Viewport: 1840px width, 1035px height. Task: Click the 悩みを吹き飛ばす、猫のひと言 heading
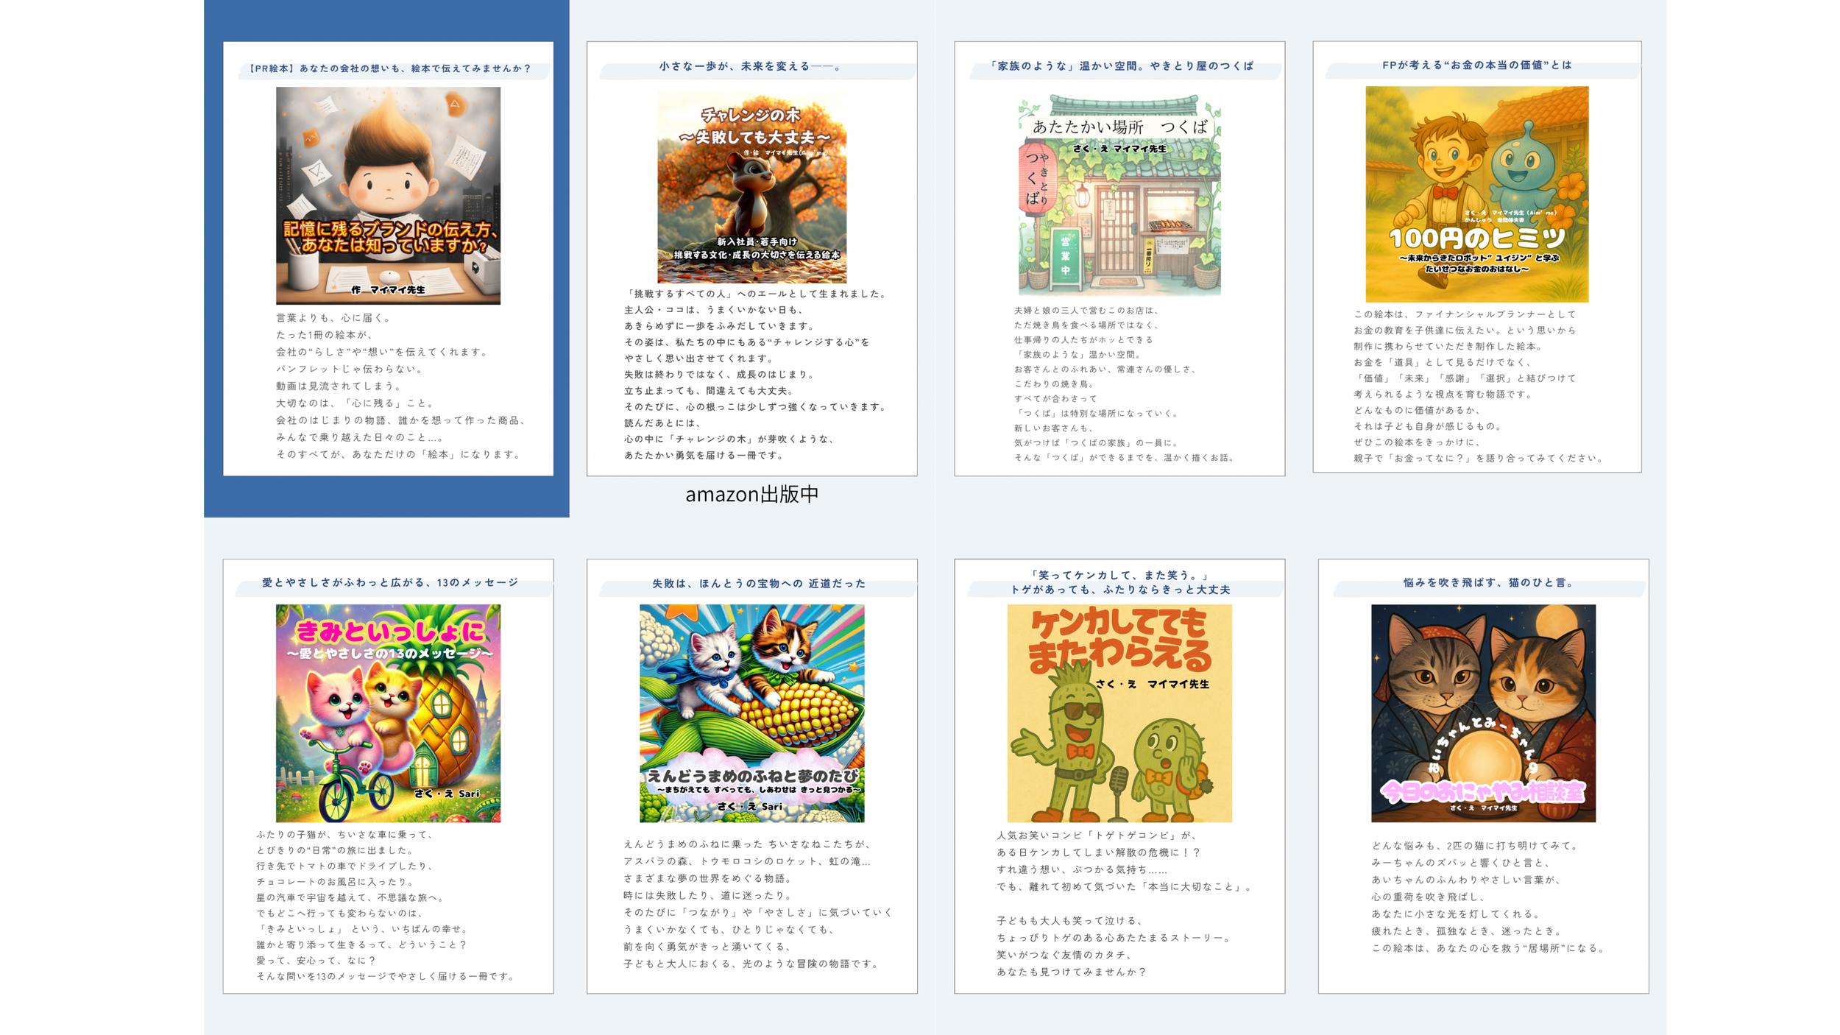(1488, 582)
